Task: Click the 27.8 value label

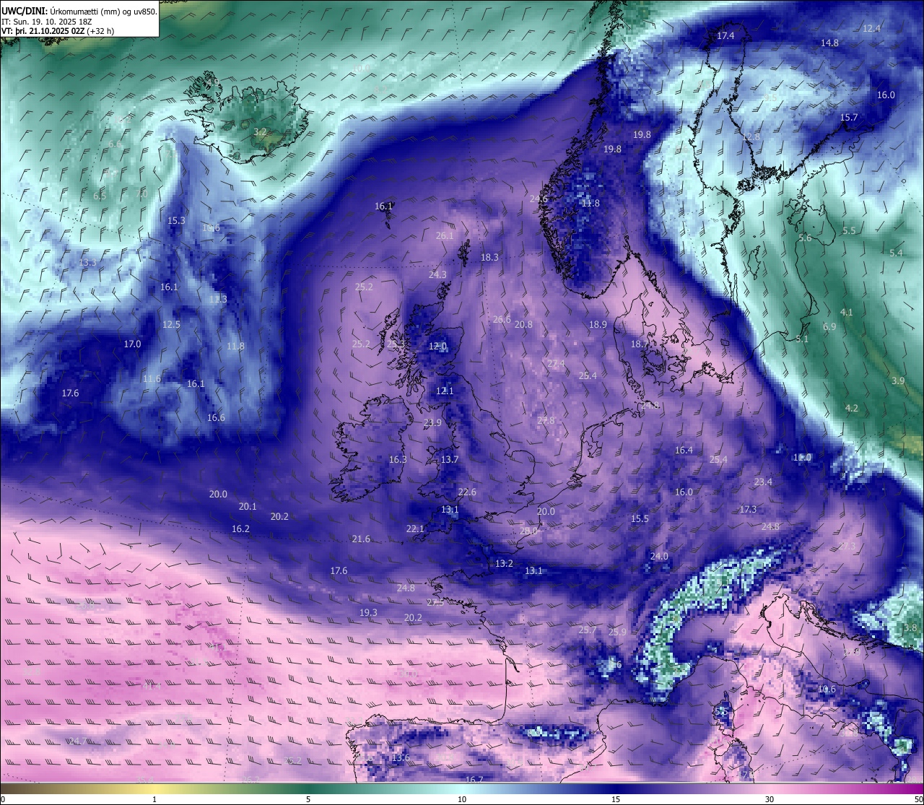Action: point(546,421)
